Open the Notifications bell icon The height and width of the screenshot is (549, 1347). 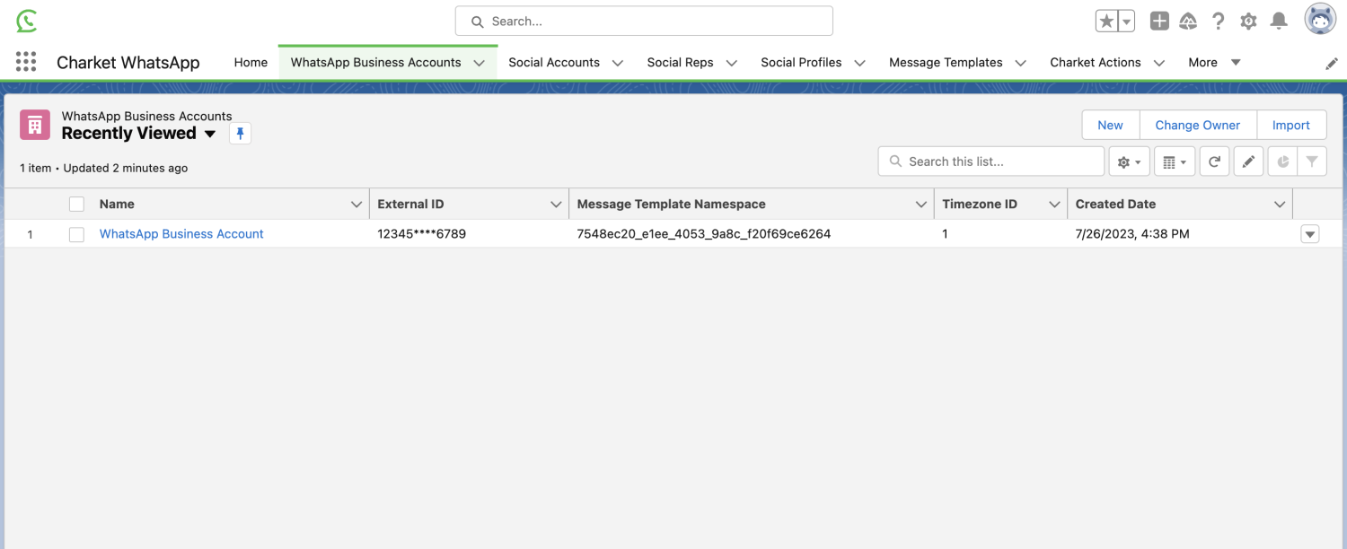pyautogui.click(x=1280, y=21)
